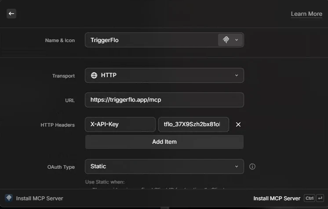The height and width of the screenshot is (209, 328).
Task: Click the 'Use Static when:' help text
Action: [105, 182]
